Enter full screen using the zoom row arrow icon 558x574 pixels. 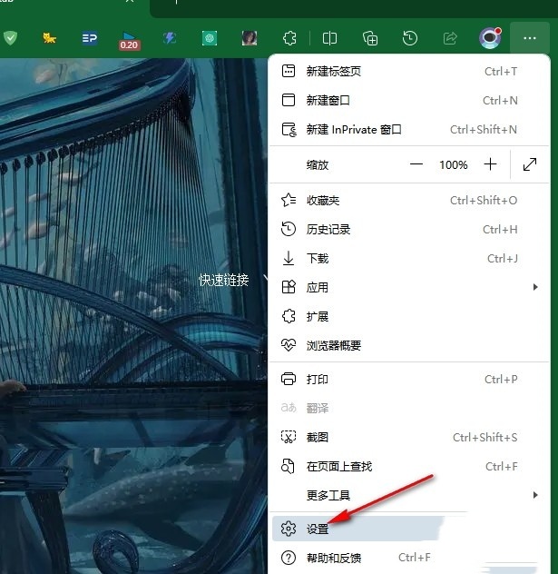click(x=531, y=164)
